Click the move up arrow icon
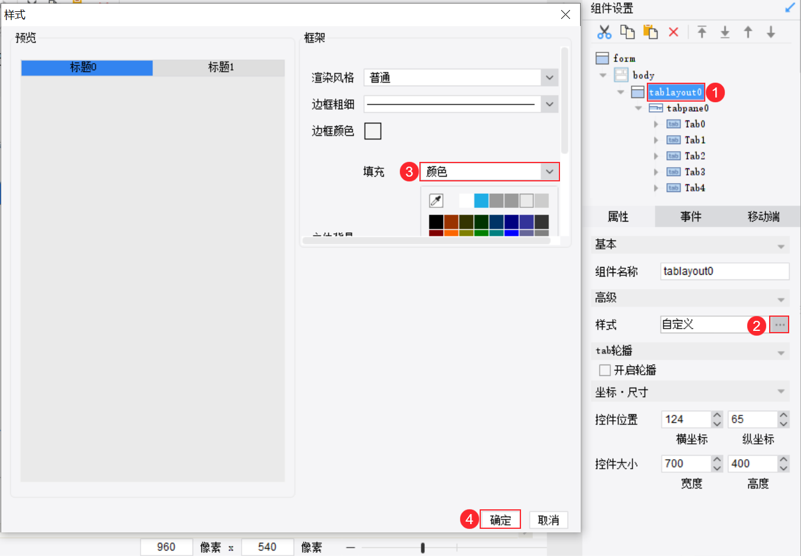 pyautogui.click(x=748, y=32)
